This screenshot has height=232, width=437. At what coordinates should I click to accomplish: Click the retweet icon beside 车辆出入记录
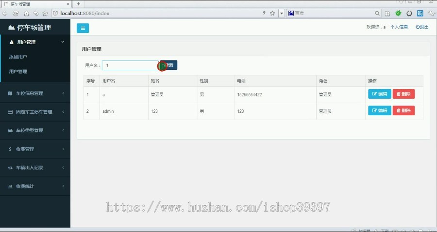[10, 168]
